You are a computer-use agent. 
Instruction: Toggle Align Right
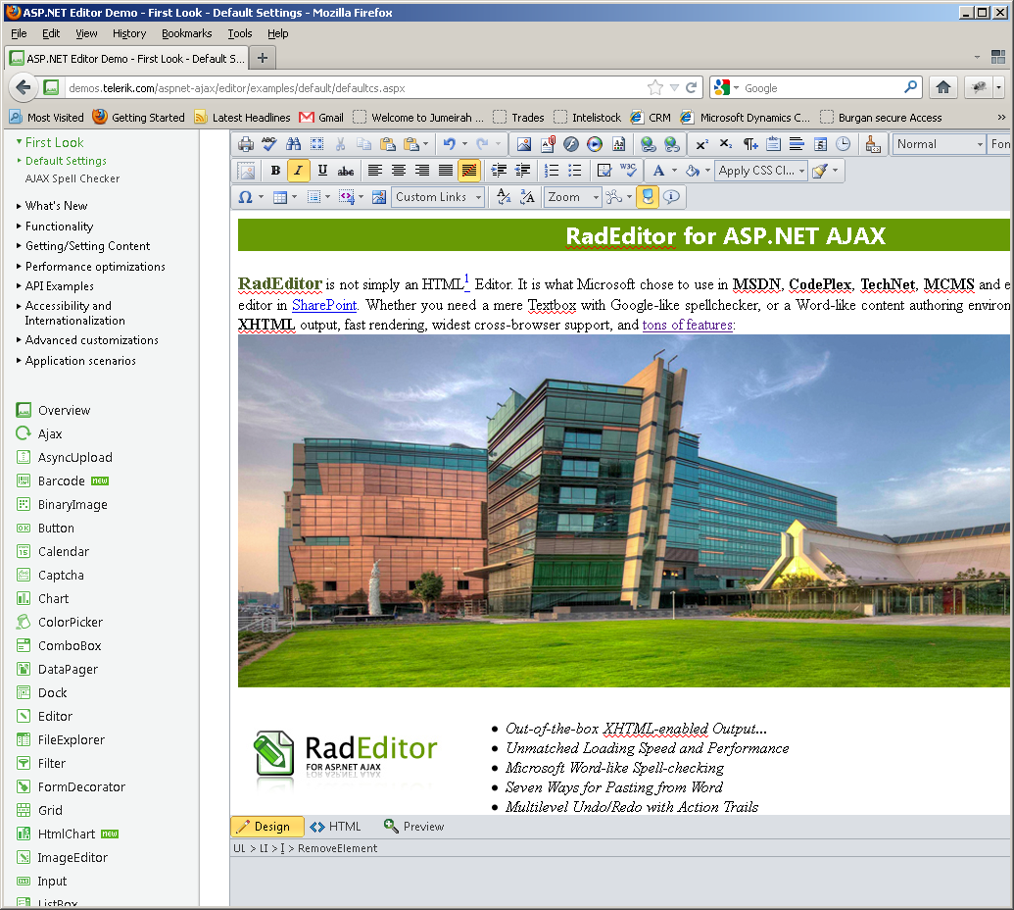(x=422, y=171)
